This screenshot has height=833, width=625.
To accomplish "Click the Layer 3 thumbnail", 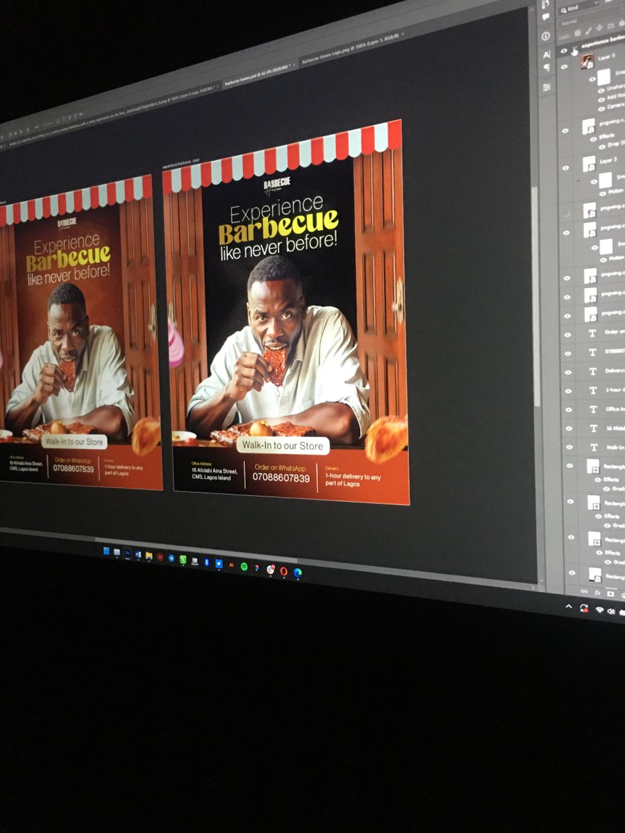I will coord(590,164).
